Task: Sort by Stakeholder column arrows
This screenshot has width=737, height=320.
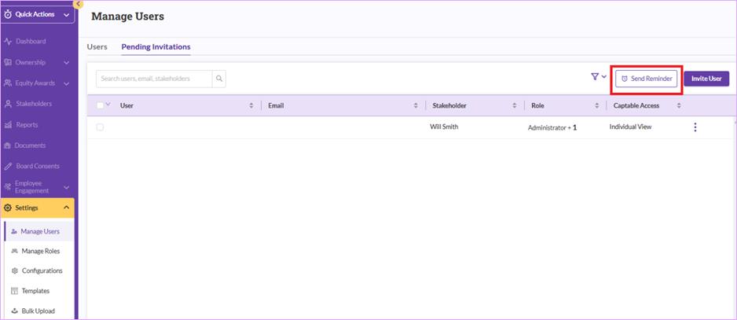Action: point(514,106)
